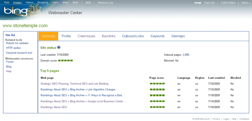Open footer Feedback link
Viewport: 252px width, 121px height.
coord(244,119)
